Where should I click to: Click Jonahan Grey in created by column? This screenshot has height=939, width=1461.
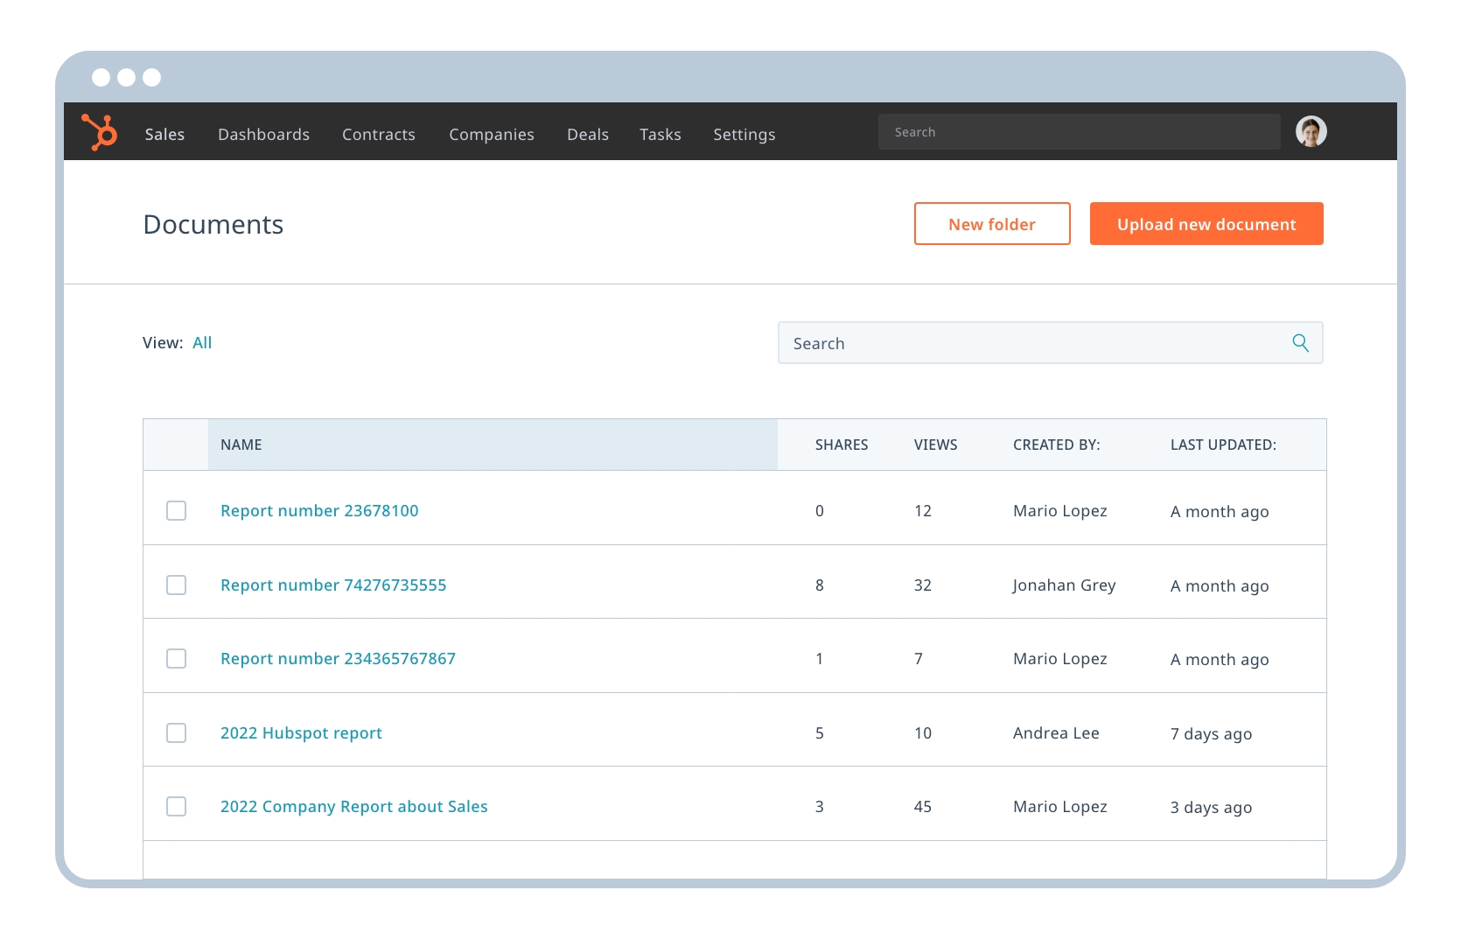tap(1064, 585)
